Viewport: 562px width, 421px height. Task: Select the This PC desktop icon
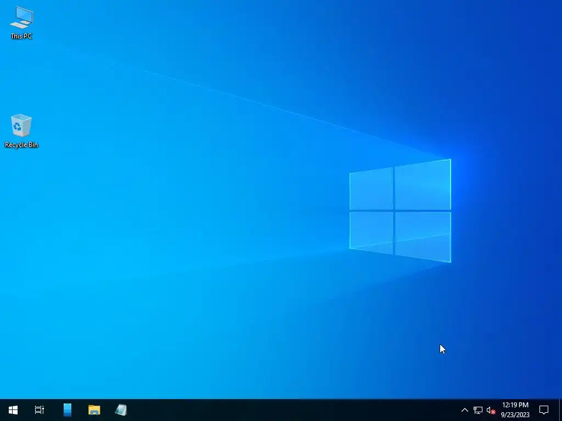21,22
